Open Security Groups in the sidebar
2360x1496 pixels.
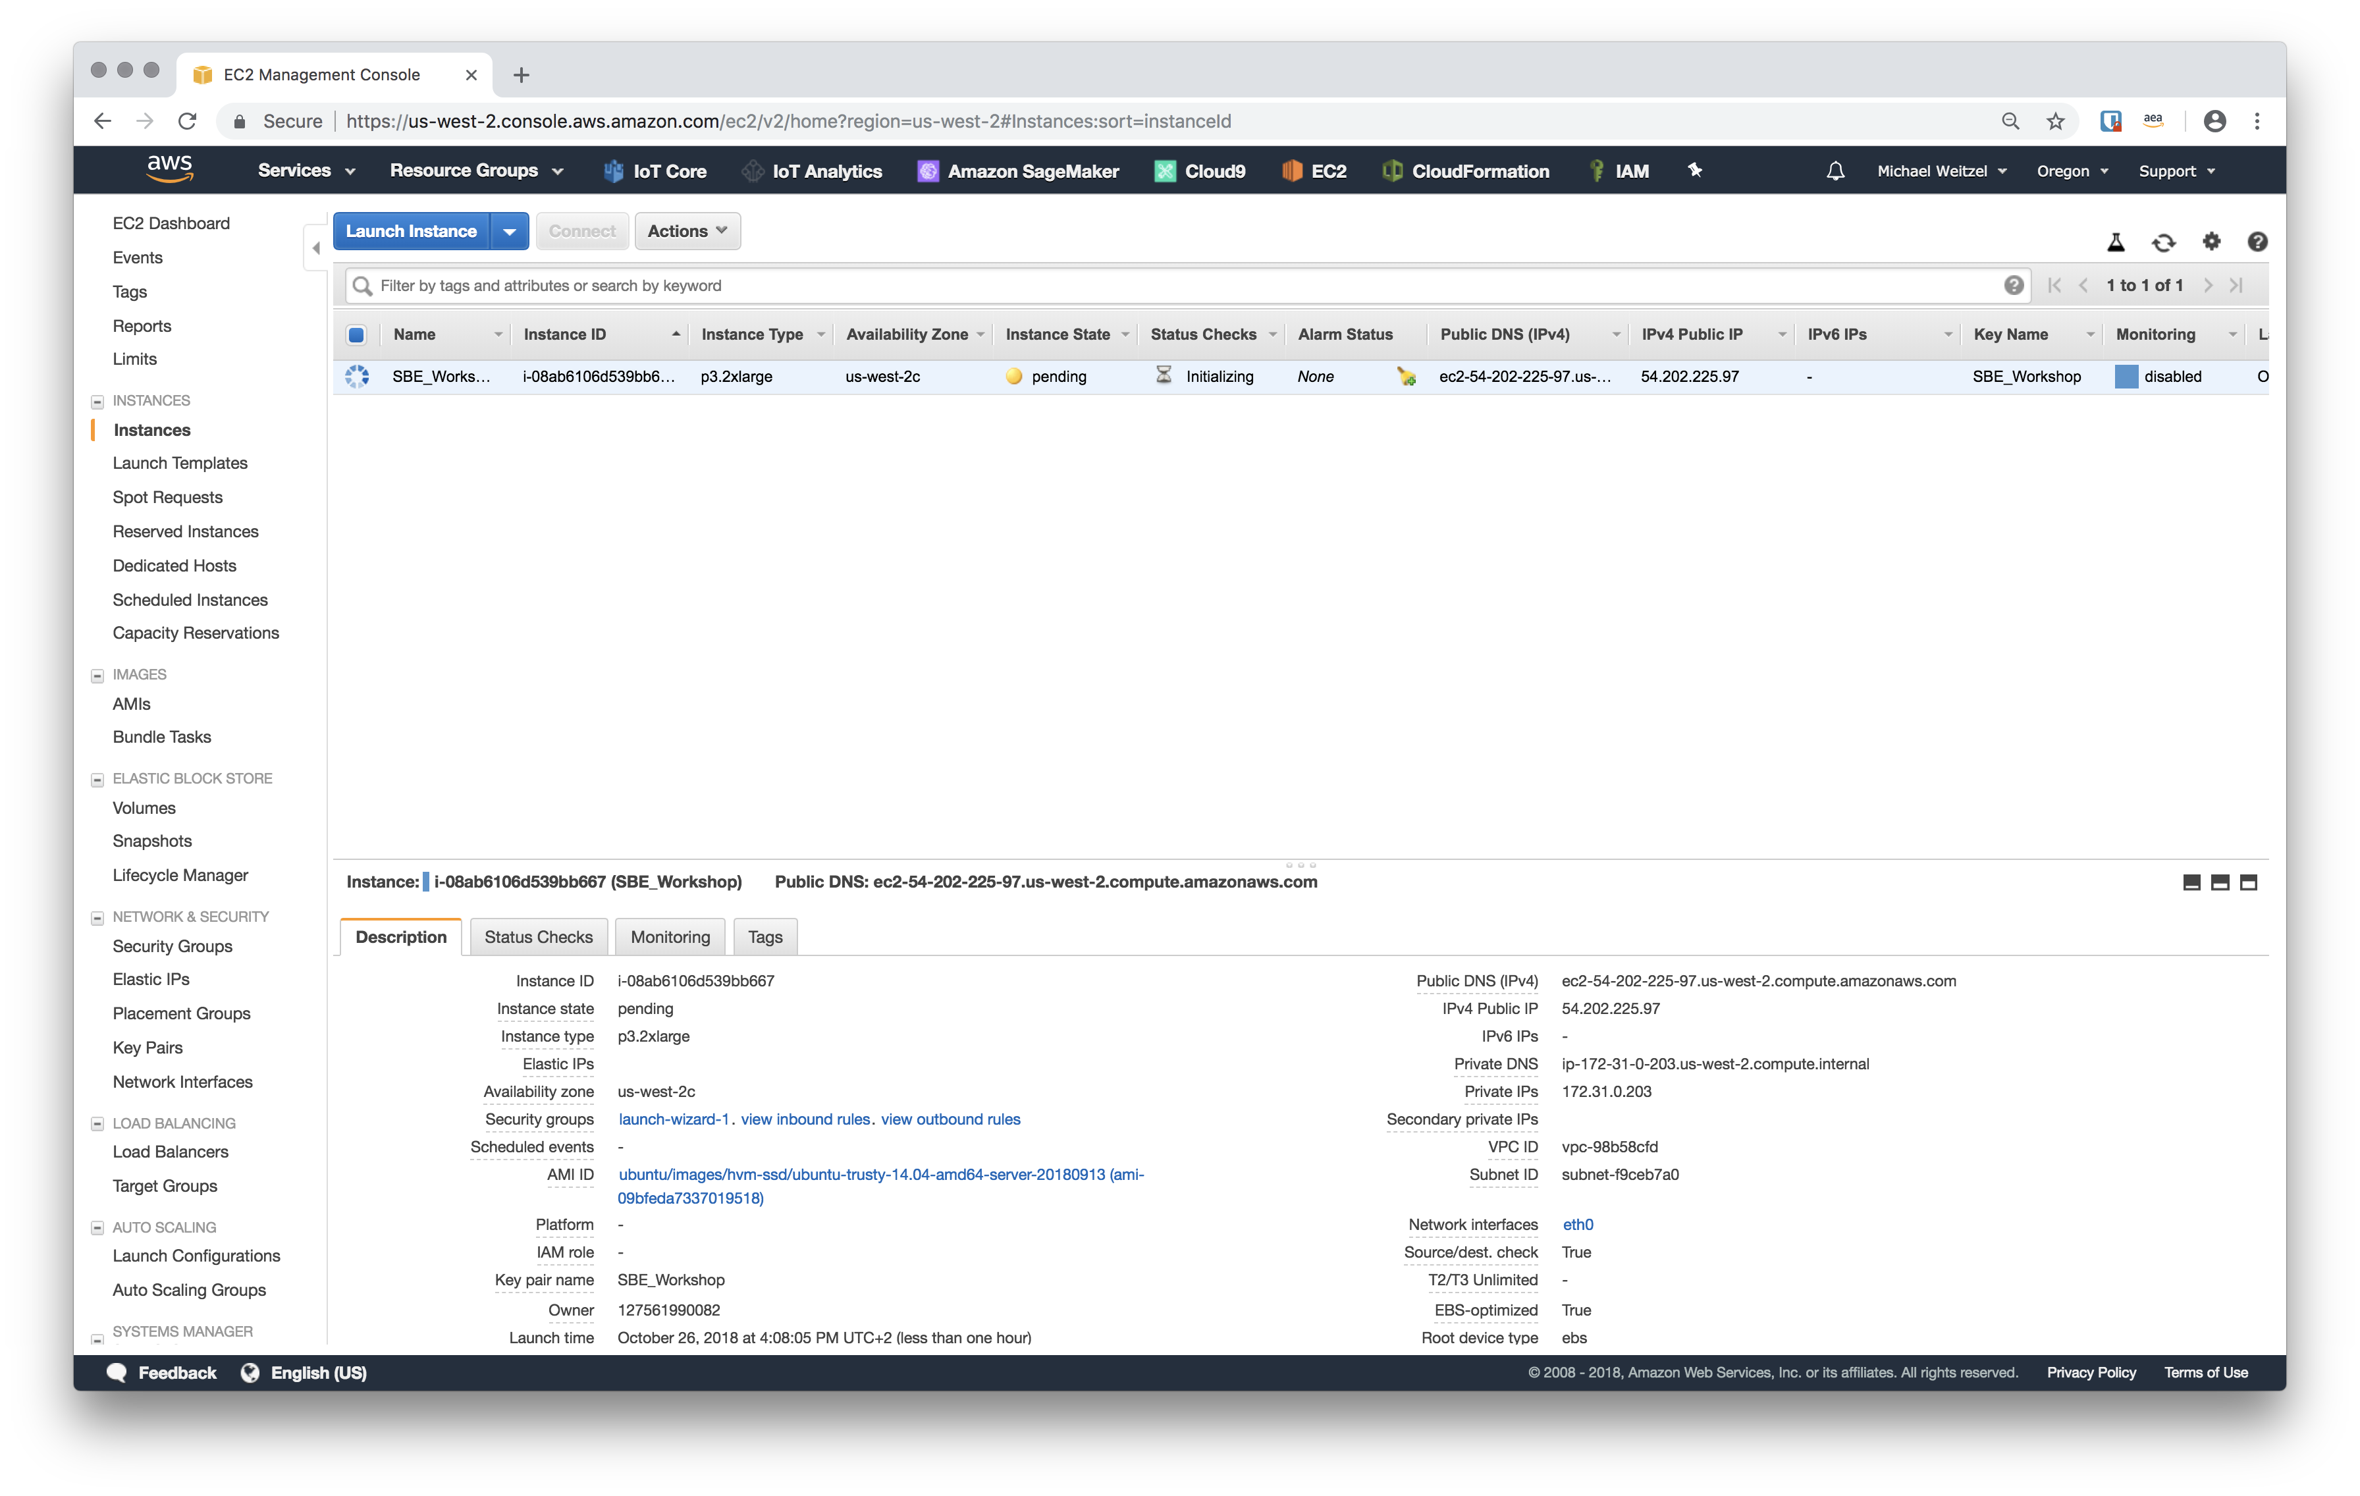pyautogui.click(x=173, y=946)
